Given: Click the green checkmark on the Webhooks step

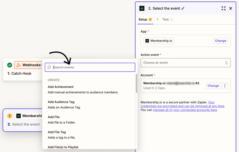Looking at the screenshot, I should [x=10, y=65].
